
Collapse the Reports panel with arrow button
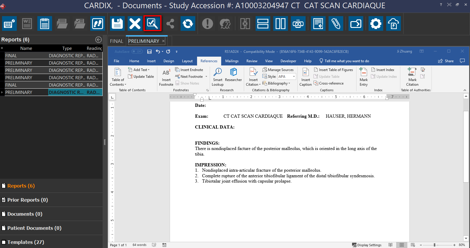pyautogui.click(x=99, y=40)
